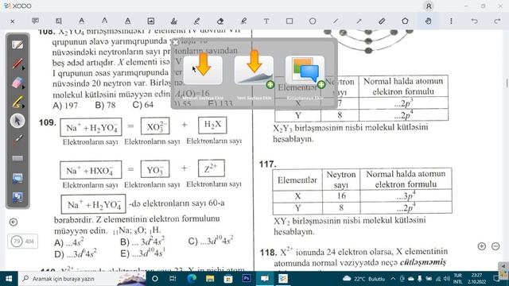Screen dimensions: 509x286
Task: Select the free text T tool
Action: [x=266, y=21]
